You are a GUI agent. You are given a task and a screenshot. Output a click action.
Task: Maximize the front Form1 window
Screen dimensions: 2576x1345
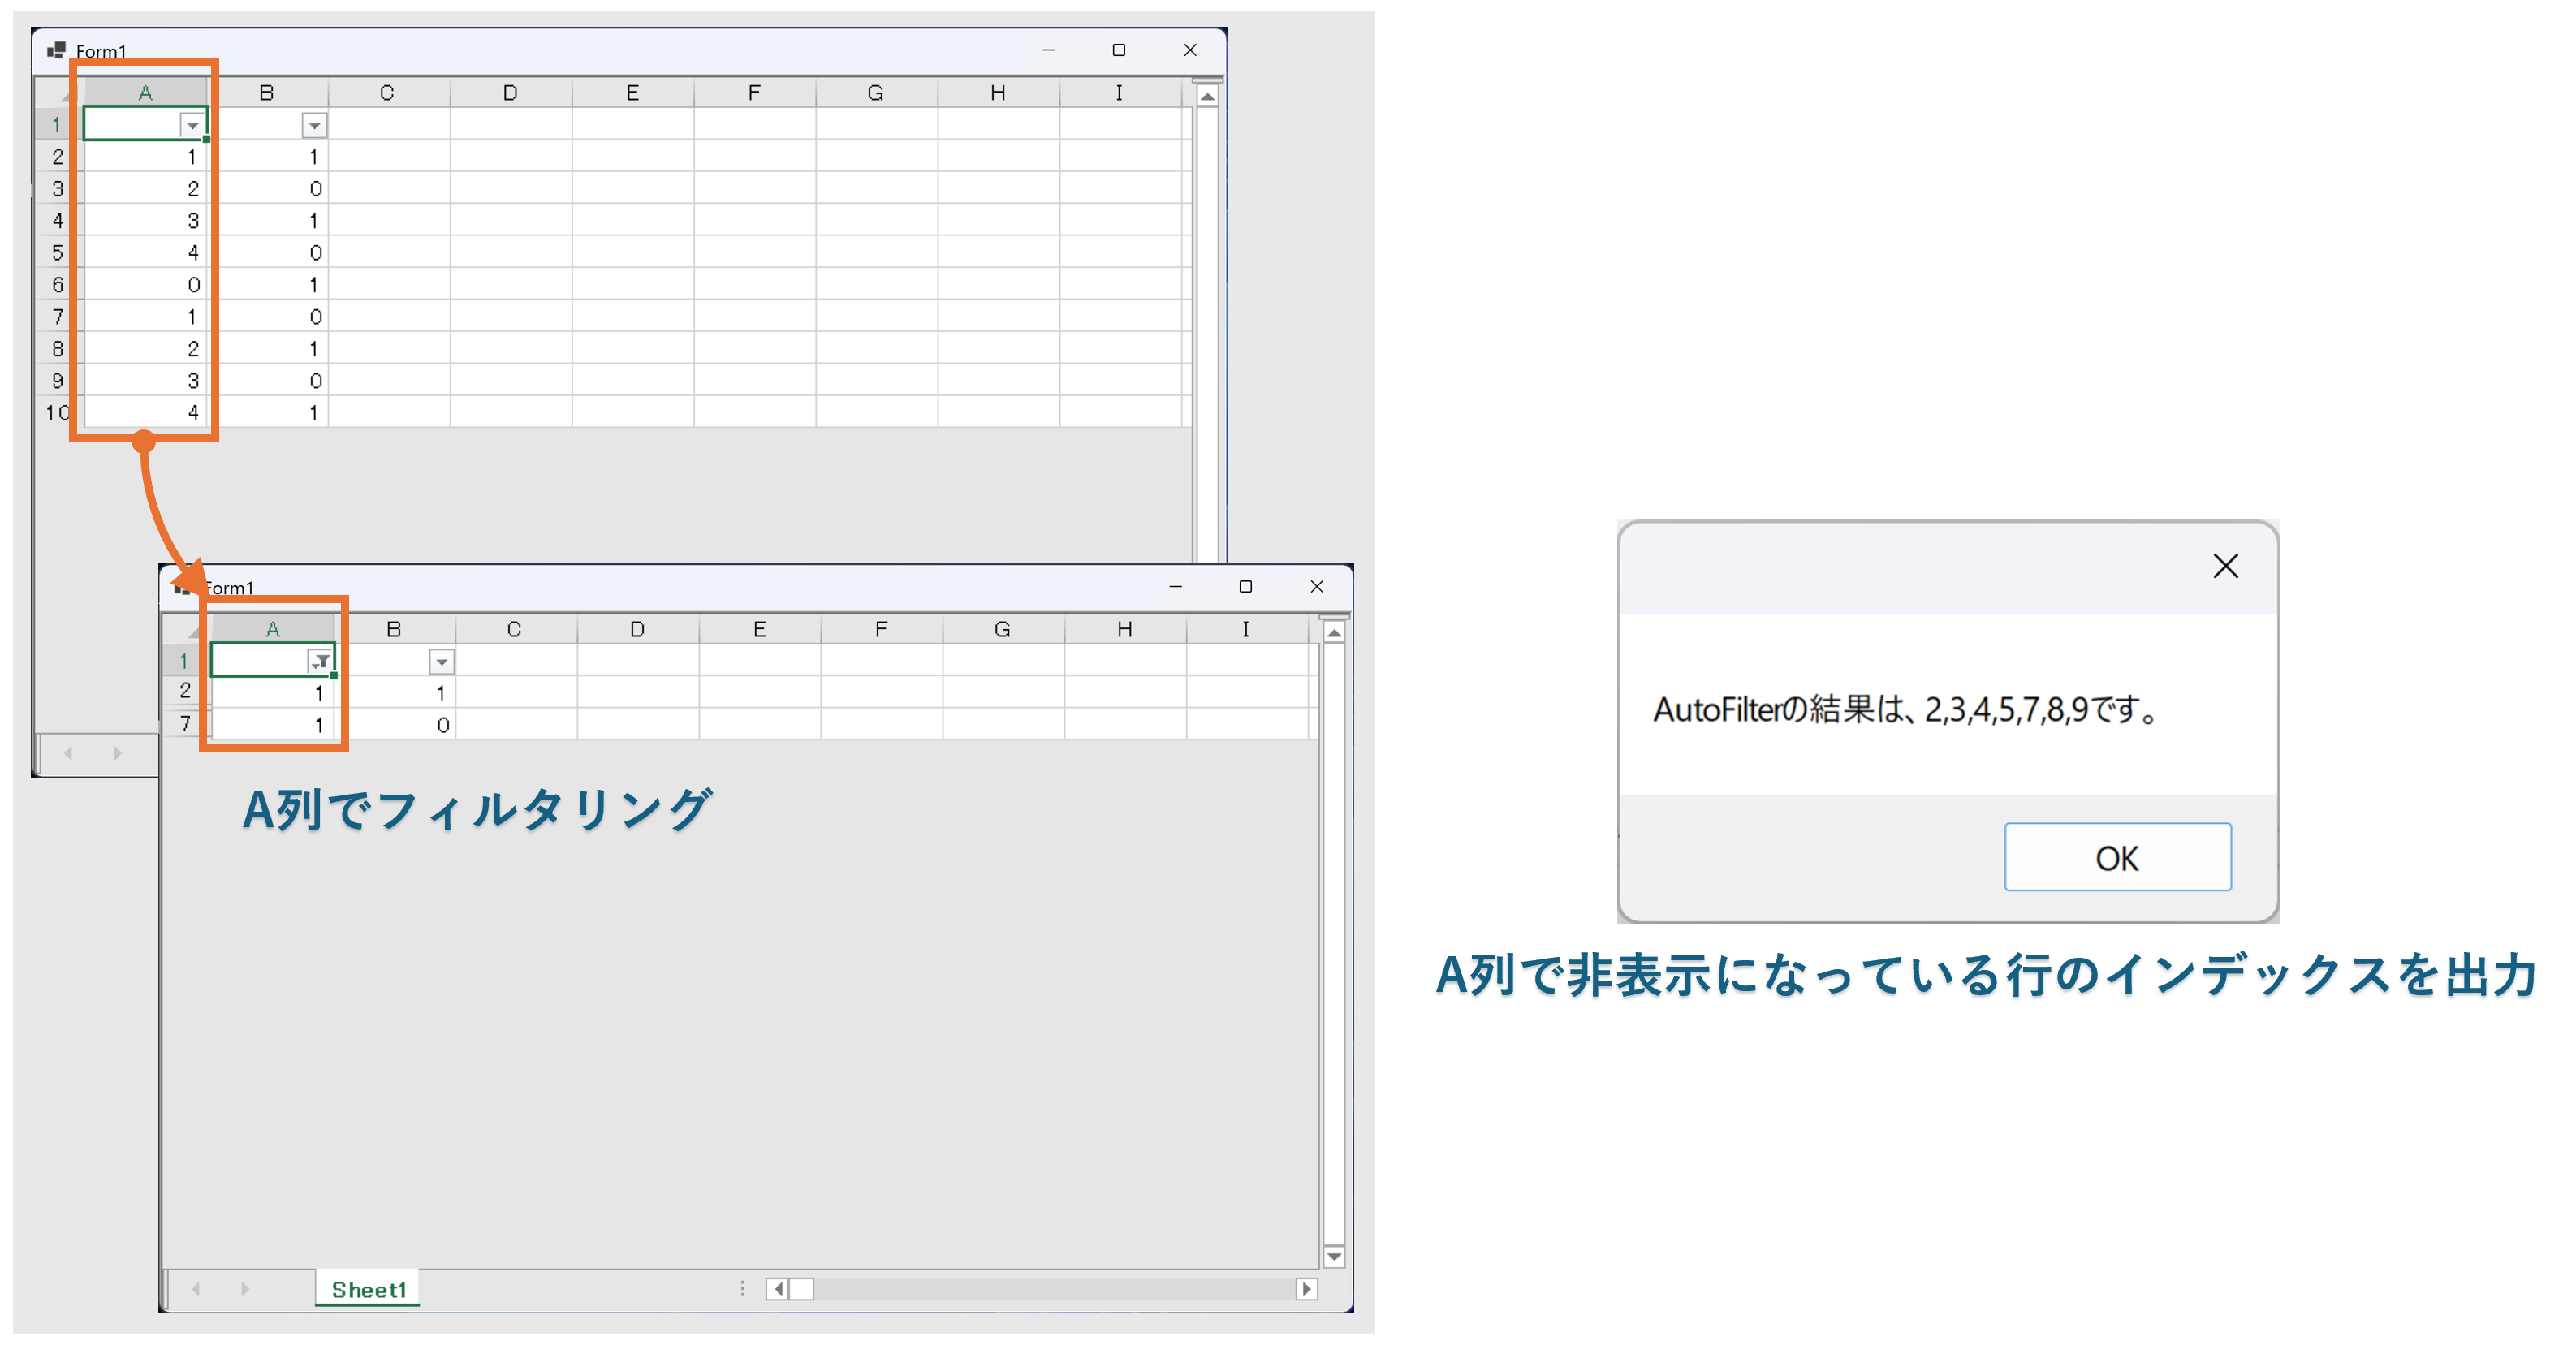point(1246,587)
